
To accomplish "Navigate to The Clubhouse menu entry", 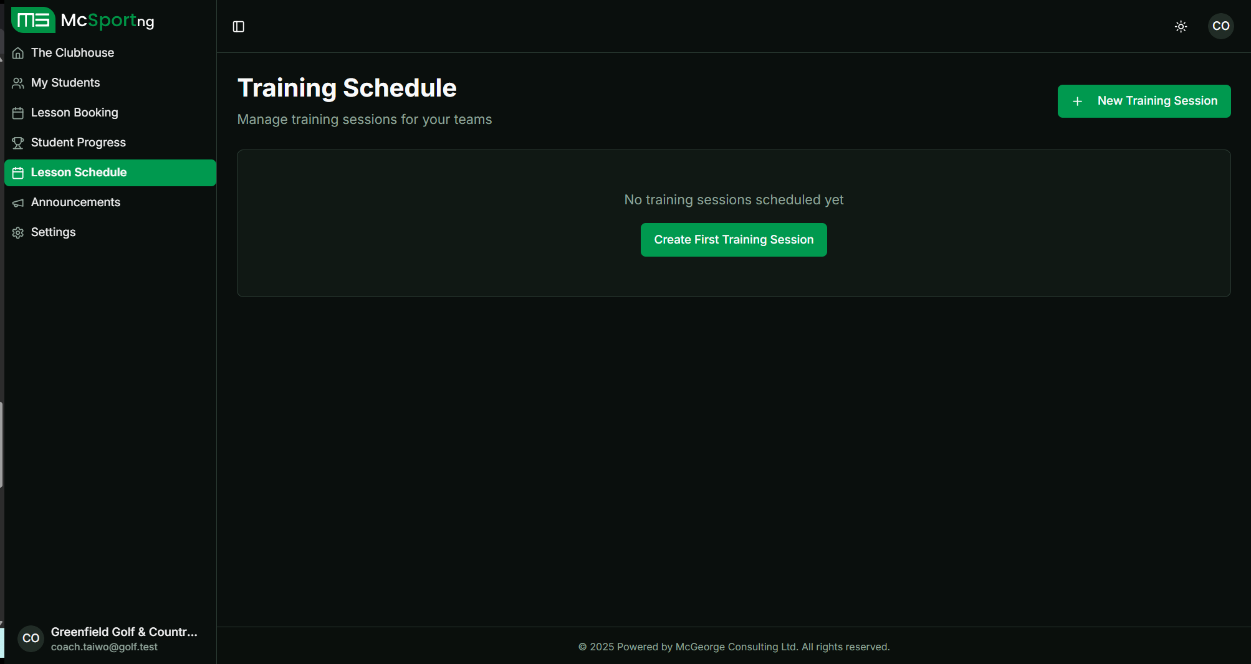I will point(73,53).
